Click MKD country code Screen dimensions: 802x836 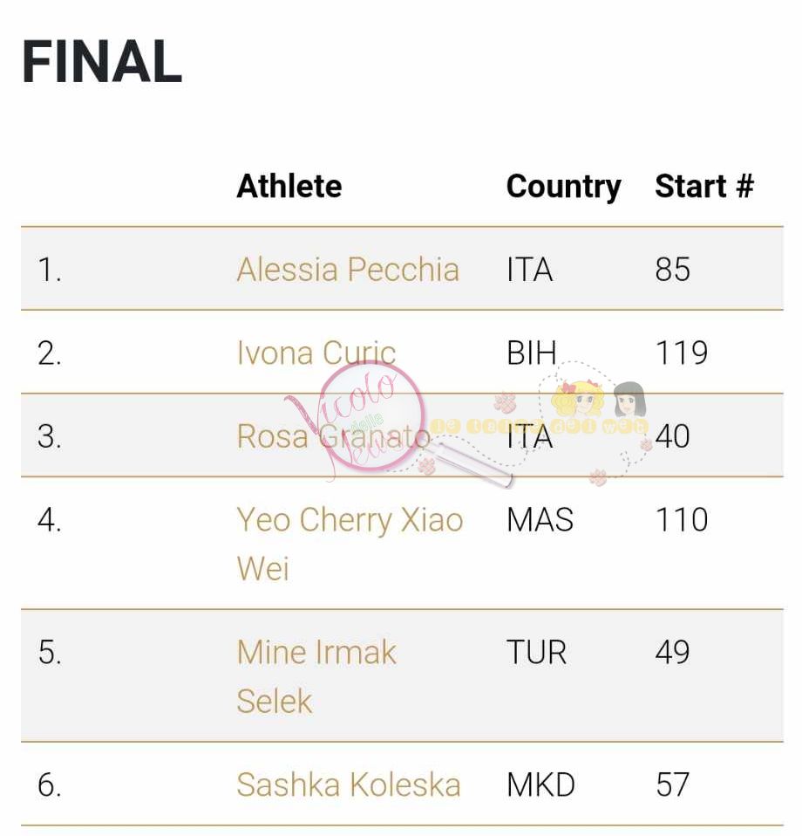click(x=540, y=785)
